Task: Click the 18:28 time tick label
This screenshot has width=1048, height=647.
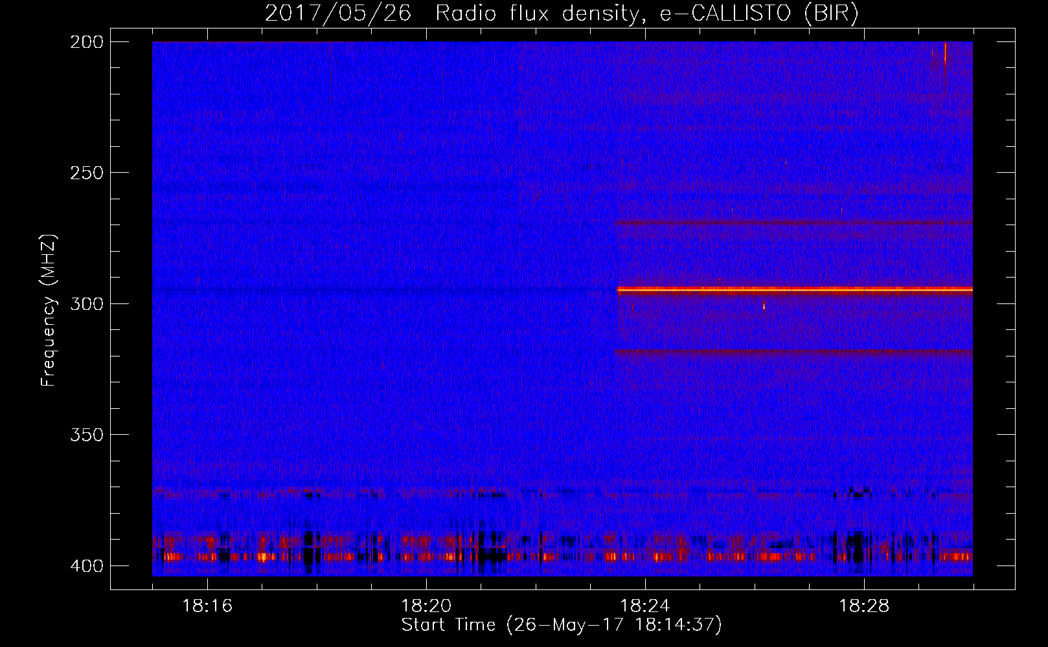Action: 864,606
